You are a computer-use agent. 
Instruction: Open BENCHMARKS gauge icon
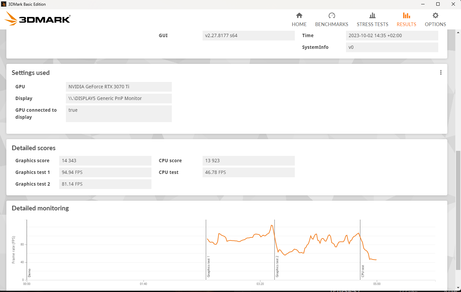click(x=332, y=15)
